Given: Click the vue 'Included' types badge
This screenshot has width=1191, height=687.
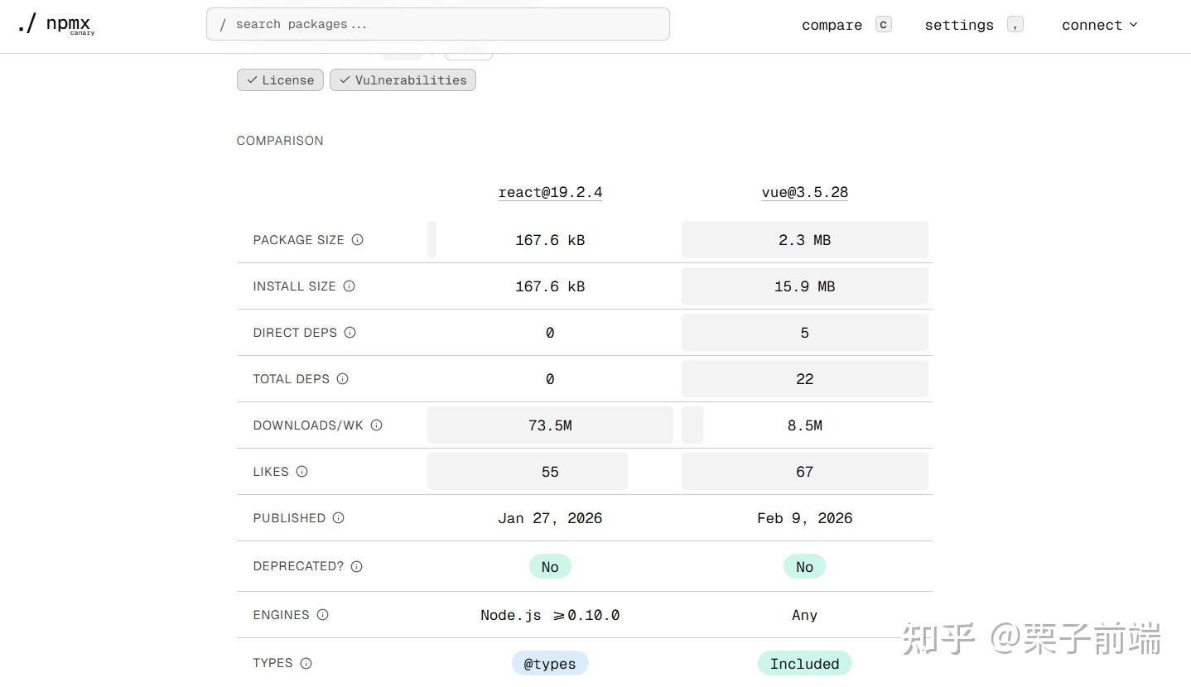Looking at the screenshot, I should 805,664.
